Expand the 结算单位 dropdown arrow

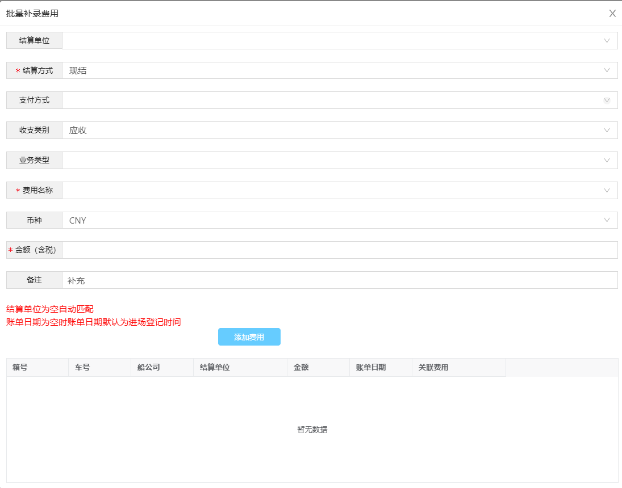tap(607, 41)
